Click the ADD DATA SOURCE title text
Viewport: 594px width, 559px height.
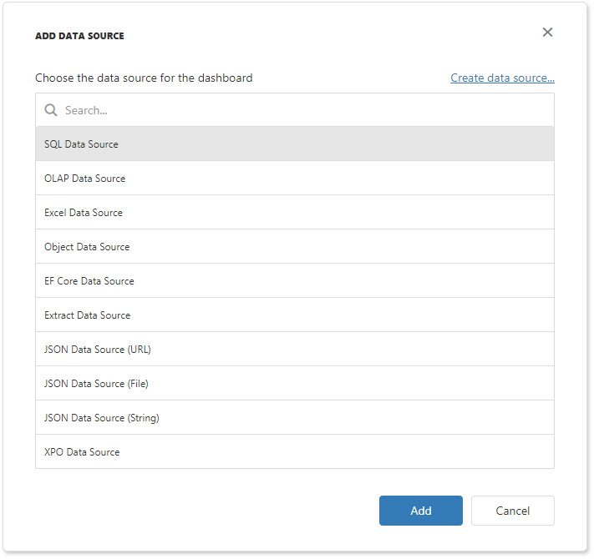[x=79, y=36]
